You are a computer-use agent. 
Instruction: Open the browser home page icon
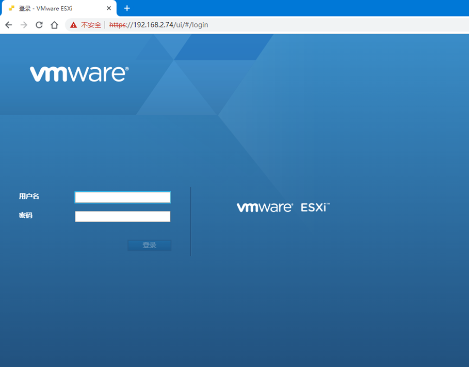55,25
